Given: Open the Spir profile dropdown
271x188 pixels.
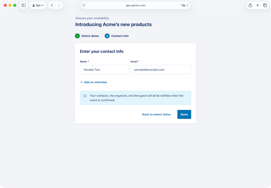Looking at the screenshot, I should [x=38, y=5].
